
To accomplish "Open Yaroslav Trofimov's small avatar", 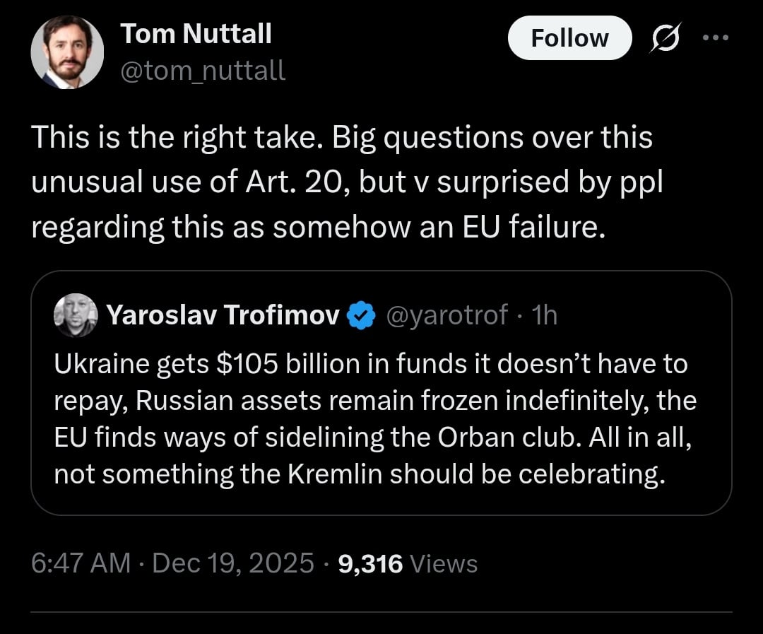I will [76, 315].
